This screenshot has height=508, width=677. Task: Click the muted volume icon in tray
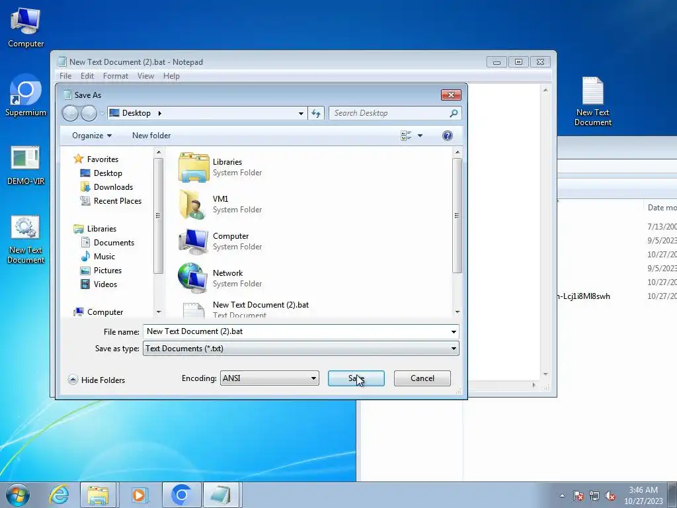[x=610, y=495]
